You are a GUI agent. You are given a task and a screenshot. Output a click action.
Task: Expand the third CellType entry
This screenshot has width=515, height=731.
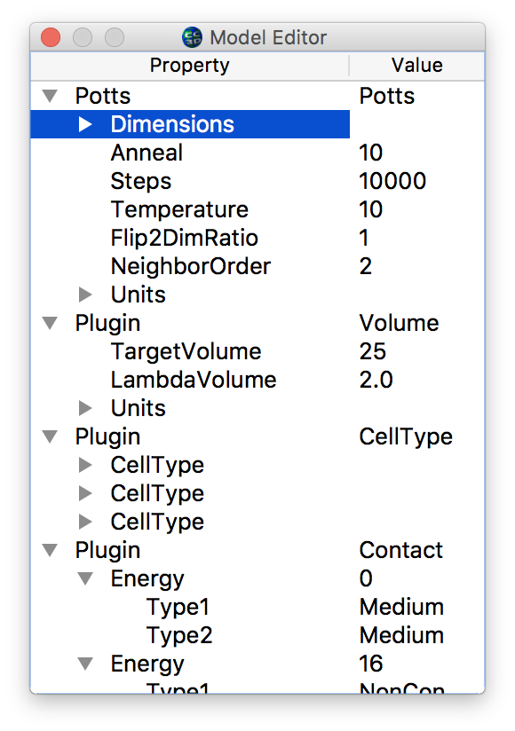pyautogui.click(x=85, y=522)
